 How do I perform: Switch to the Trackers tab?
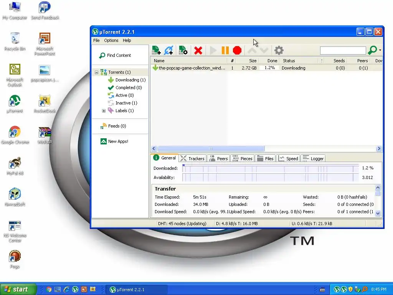[x=193, y=159]
